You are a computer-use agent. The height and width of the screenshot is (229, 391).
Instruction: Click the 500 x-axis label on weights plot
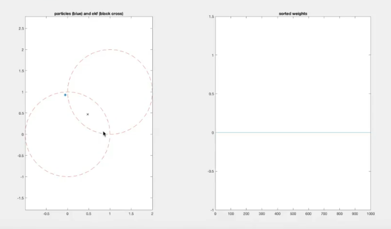click(x=293, y=215)
